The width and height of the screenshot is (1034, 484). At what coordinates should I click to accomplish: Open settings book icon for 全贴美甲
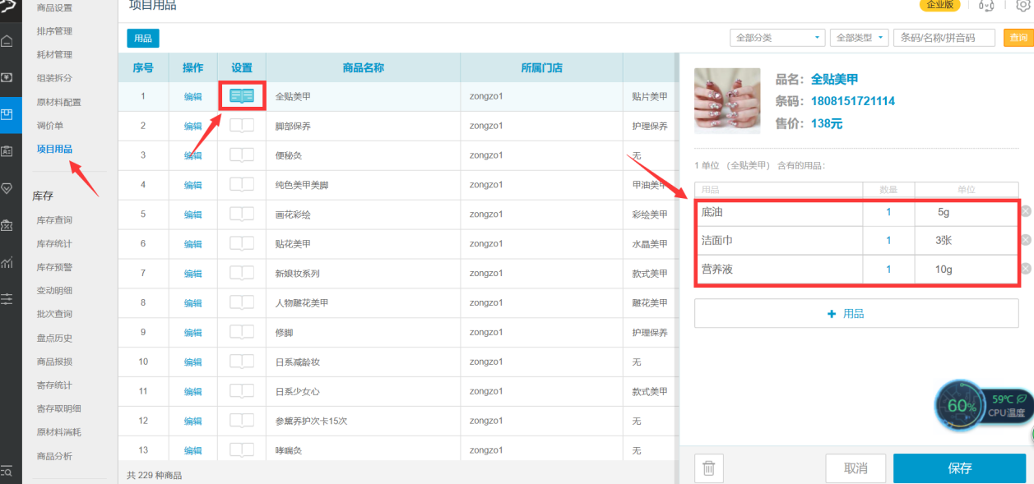(242, 96)
